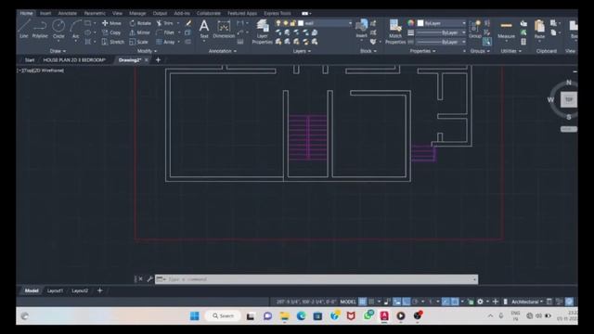Open the Layer Properties manager

[x=262, y=32]
